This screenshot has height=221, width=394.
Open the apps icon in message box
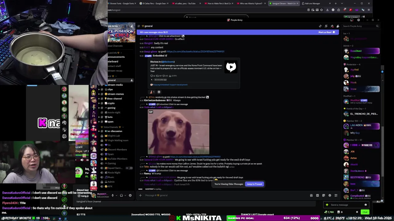pyautogui.click(x=336, y=195)
